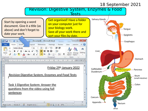Toggle Align Text Left button
The height and width of the screenshot is (111, 148).
point(41,51)
